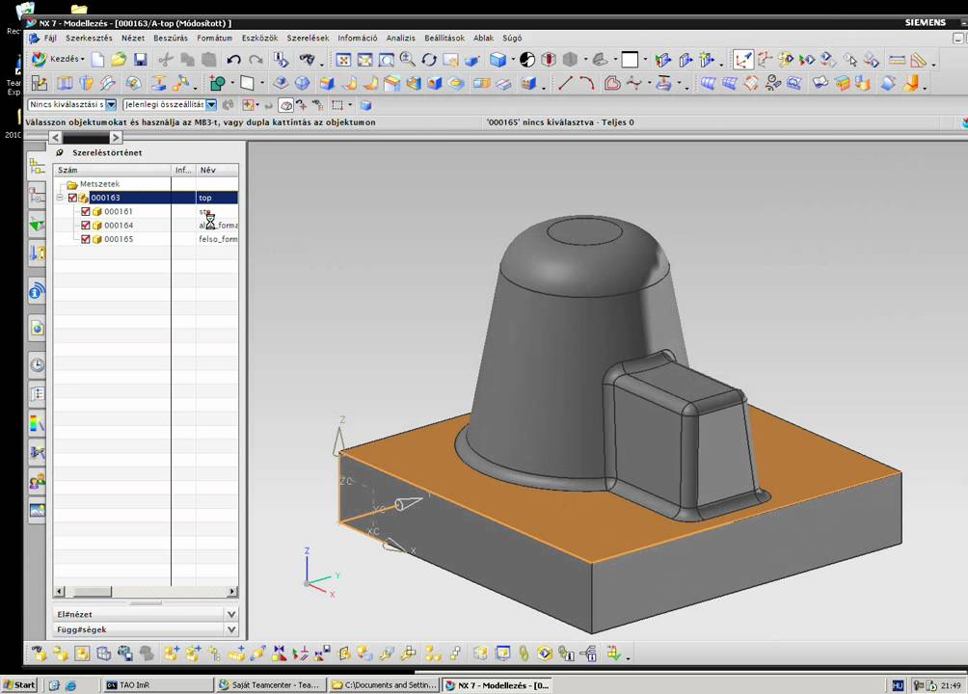Select the Zoom magnifier tool
The width and height of the screenshot is (968, 694).
tap(408, 60)
